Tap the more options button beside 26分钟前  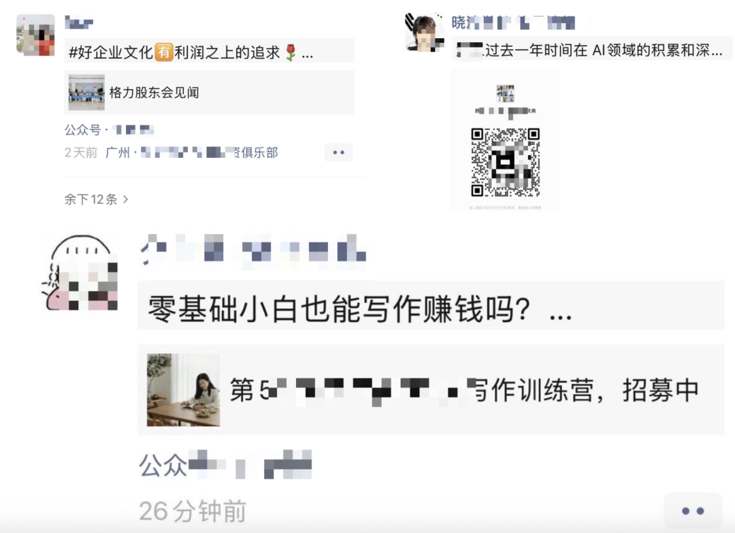point(693,511)
